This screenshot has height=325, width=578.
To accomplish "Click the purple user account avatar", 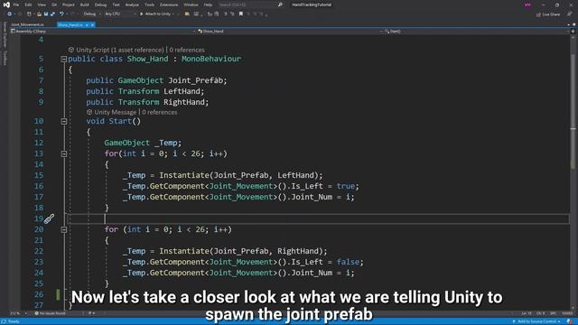I will 527,5.
